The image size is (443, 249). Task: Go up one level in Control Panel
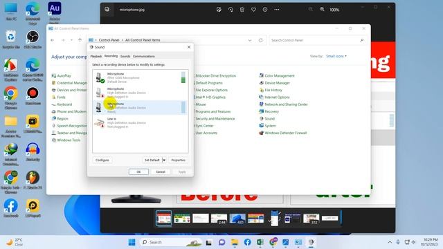[x=80, y=40]
